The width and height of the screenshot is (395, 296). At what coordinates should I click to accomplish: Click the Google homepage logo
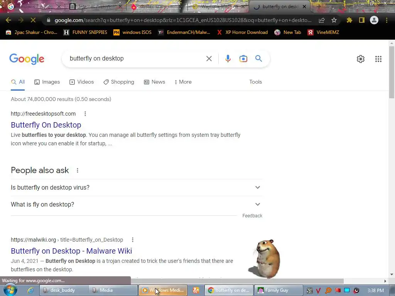click(27, 59)
